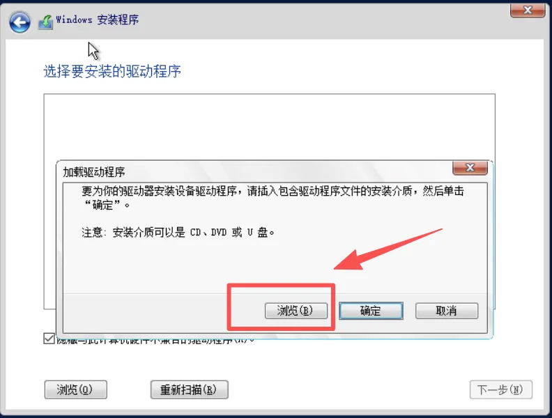Image resolution: width=552 pixels, height=418 pixels.
Task: Click the red arrow annotation
Action: pyautogui.click(x=388, y=249)
